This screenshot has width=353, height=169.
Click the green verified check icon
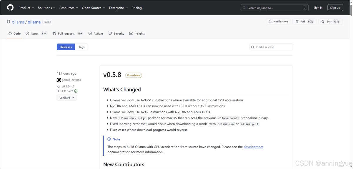point(76,91)
